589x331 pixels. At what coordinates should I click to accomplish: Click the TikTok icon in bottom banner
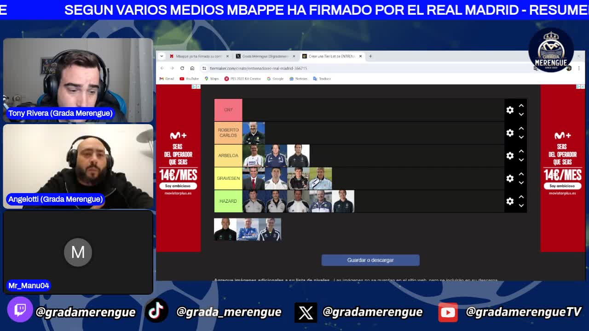[x=156, y=311]
